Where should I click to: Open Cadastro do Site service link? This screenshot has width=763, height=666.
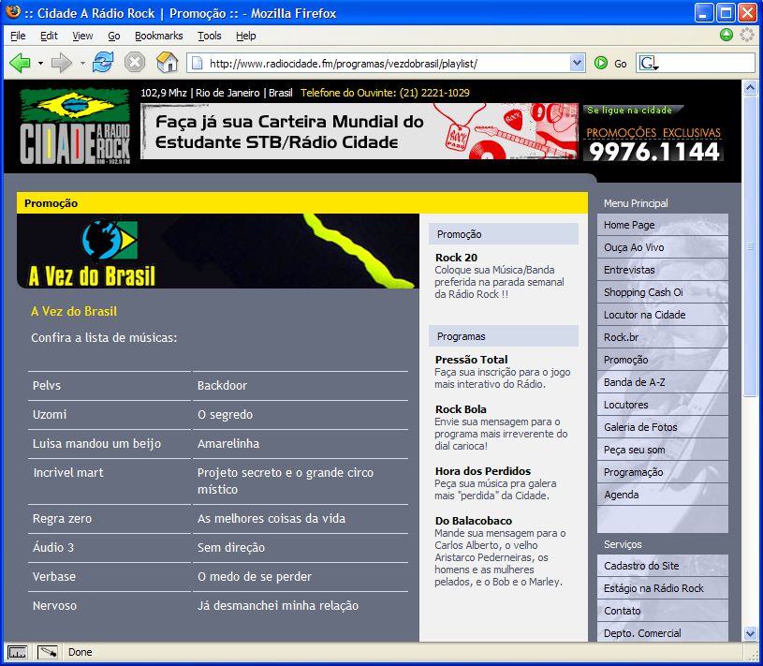[662, 566]
